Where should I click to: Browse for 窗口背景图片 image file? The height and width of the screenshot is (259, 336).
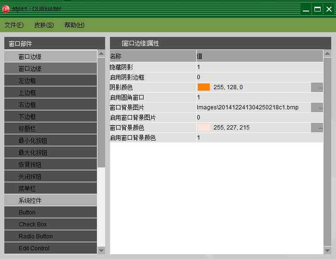pos(320,107)
